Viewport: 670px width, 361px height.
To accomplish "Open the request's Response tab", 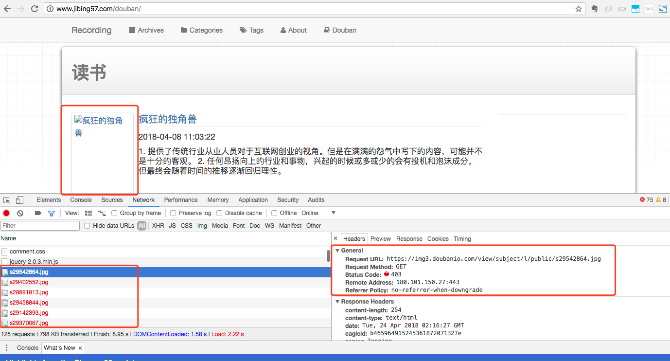I will pyautogui.click(x=409, y=239).
